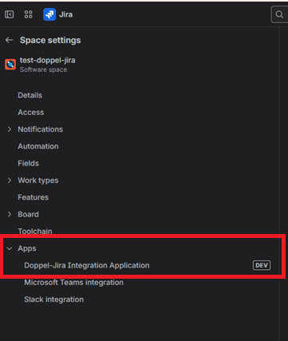Collapse the sidebar panel icon
This screenshot has width=288, height=341.
10,14
